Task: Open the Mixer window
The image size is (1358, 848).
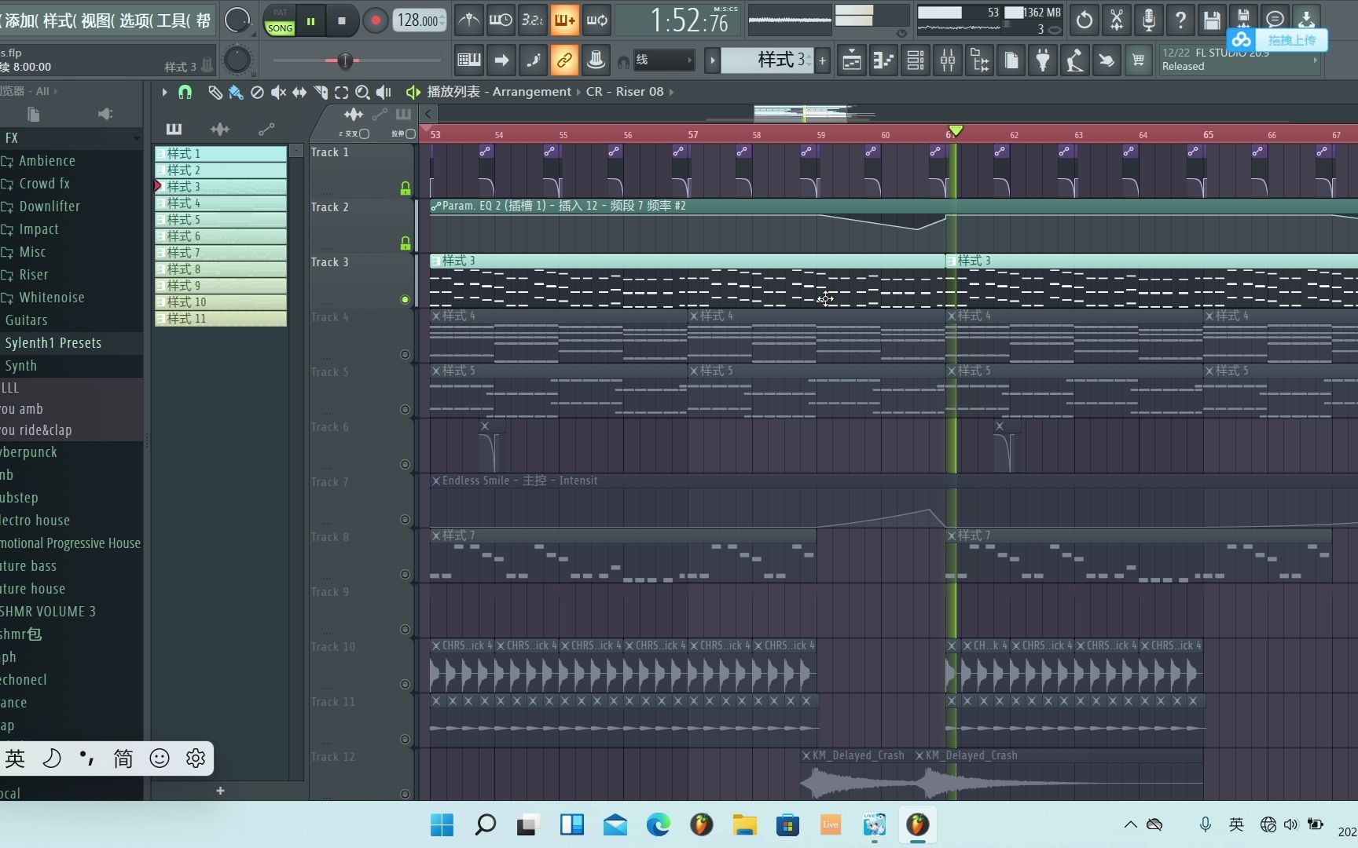Action: pos(948,60)
